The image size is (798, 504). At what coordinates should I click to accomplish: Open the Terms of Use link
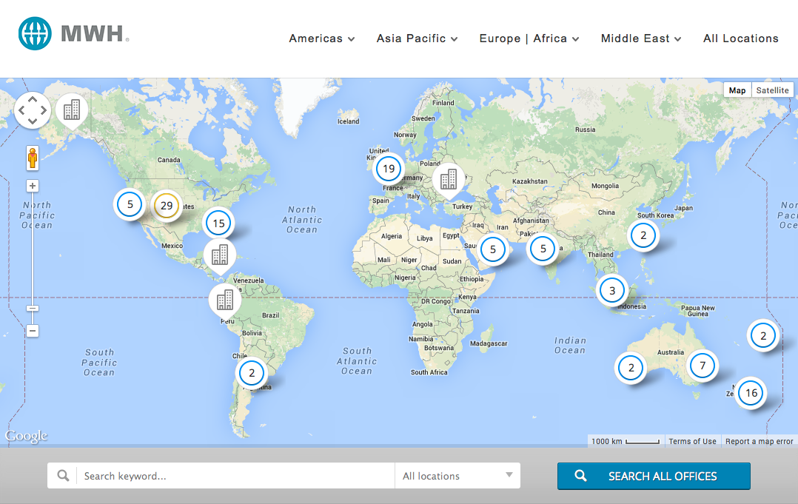point(692,441)
